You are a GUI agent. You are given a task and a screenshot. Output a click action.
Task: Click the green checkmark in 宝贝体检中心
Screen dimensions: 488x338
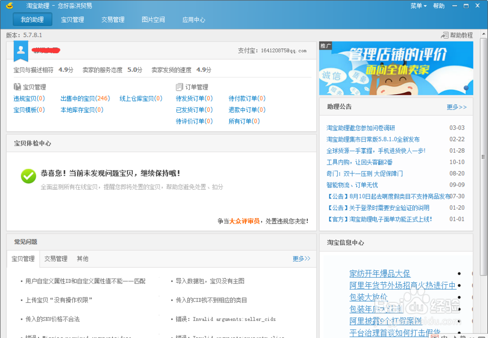[28, 177]
